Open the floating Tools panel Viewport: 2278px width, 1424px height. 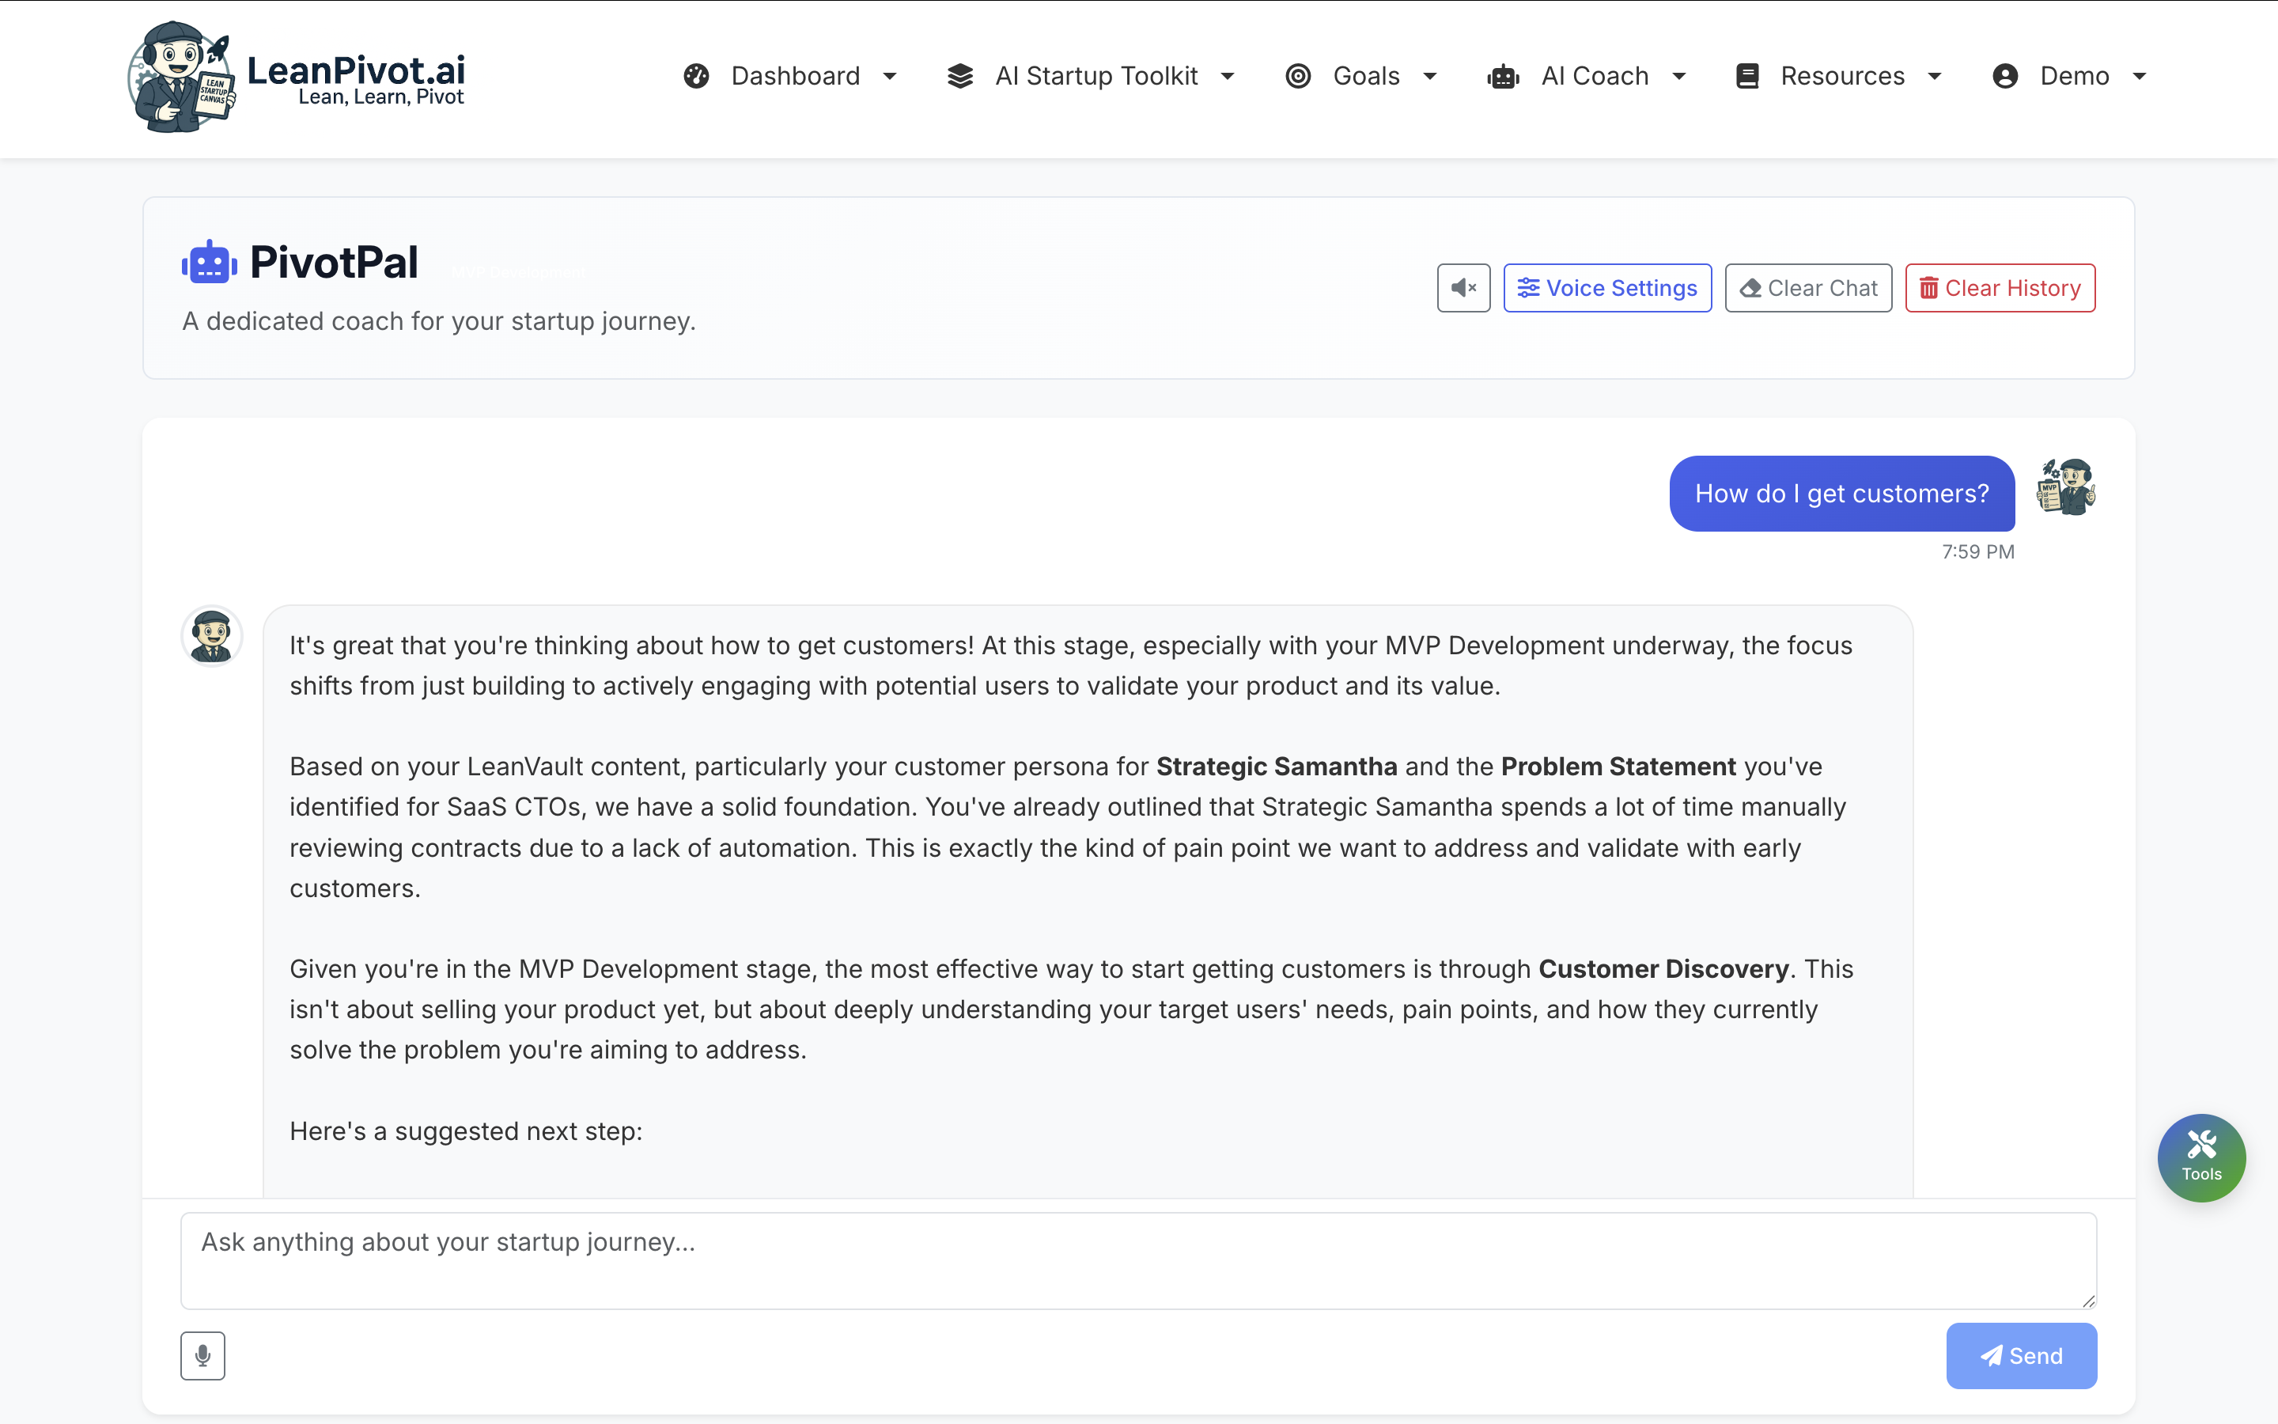[x=2200, y=1157]
